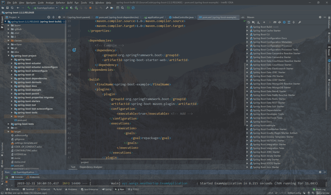The image size is (331, 195).
Task: Click Execute Maven Goal 'm' icon
Action: point(275,22)
